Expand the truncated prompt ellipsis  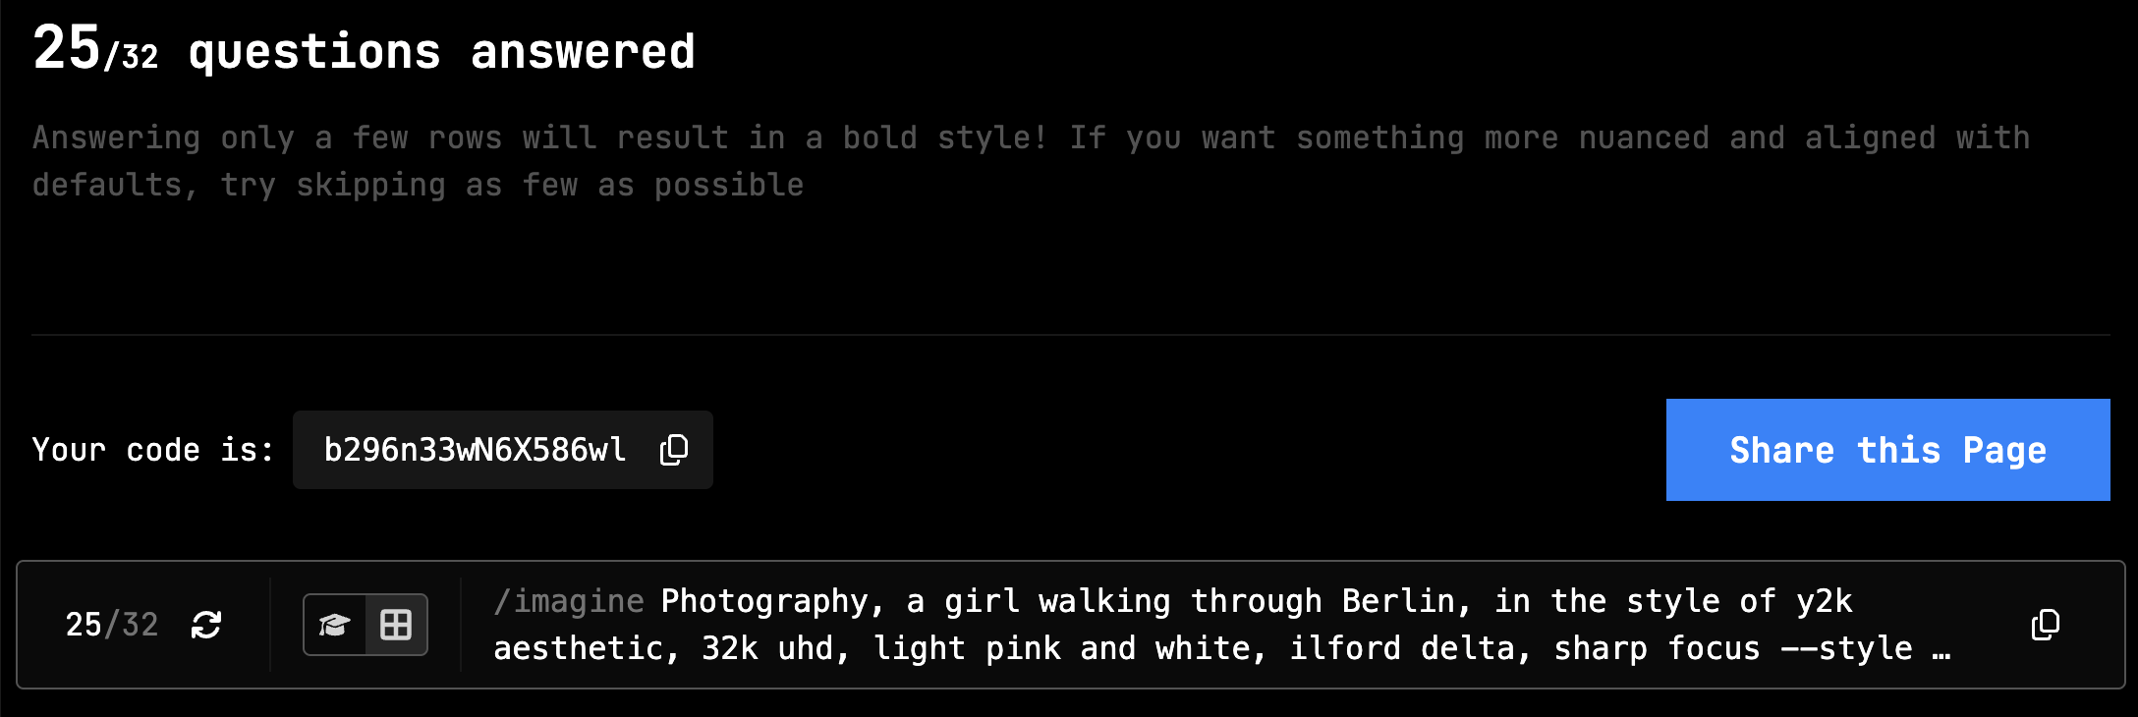click(1941, 650)
